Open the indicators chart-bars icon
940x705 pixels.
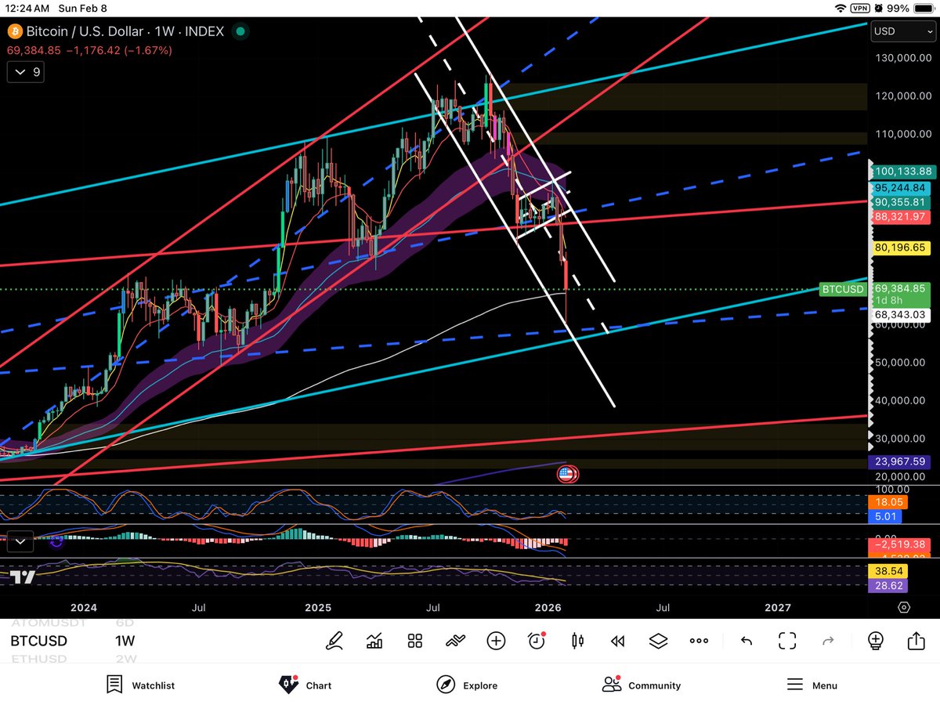tap(374, 641)
